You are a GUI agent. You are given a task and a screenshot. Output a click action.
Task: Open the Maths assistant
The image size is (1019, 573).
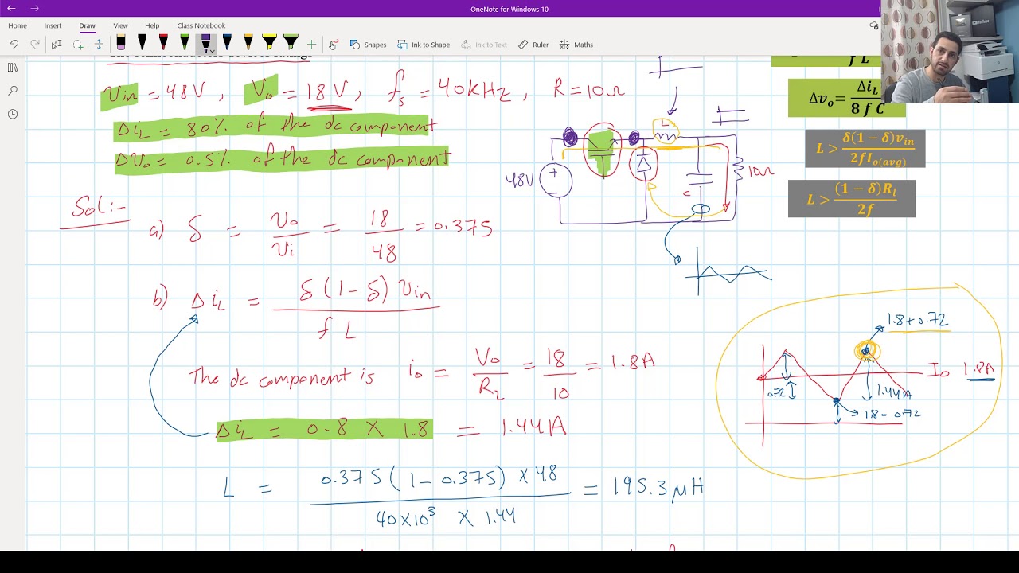(576, 45)
